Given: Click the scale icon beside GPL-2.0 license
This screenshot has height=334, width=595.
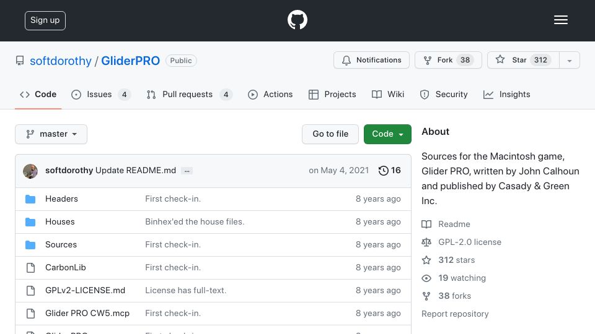Looking at the screenshot, I should click(426, 242).
